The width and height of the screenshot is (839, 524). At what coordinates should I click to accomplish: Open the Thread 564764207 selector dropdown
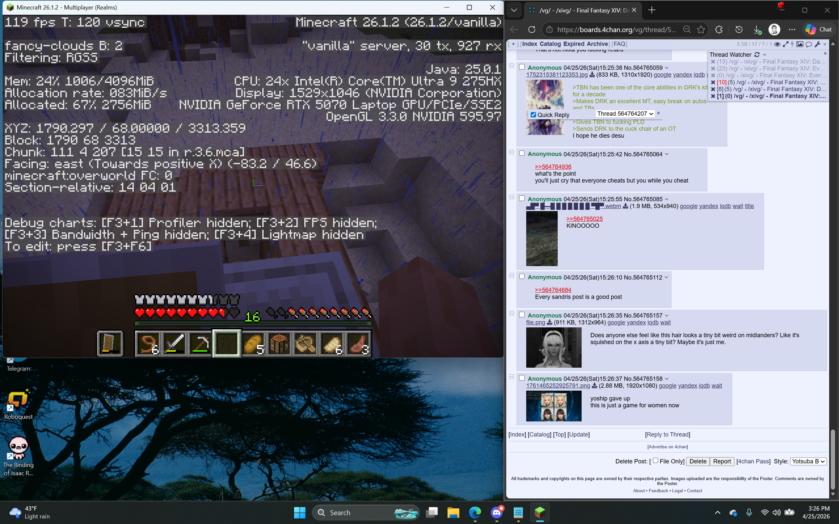point(625,114)
